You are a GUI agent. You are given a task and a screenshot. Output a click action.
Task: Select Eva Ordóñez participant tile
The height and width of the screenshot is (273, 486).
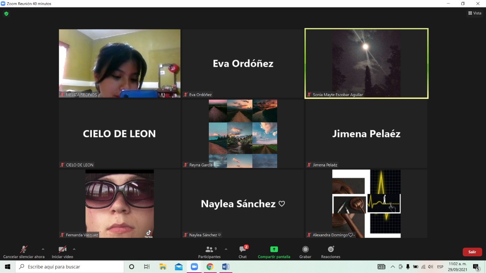tap(243, 63)
